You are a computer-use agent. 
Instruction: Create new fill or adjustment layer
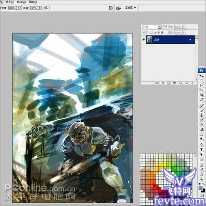point(175,83)
